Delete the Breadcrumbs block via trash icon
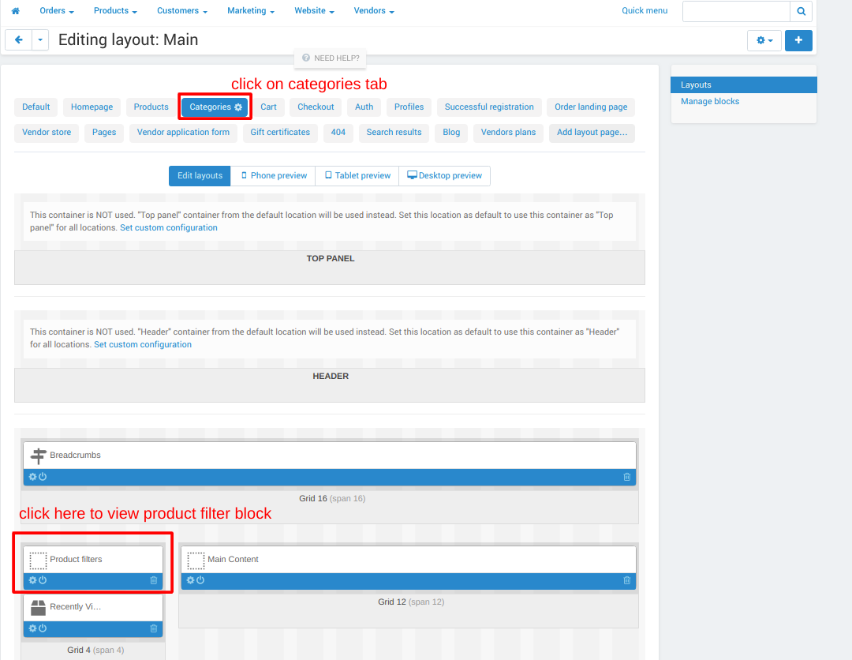Image resolution: width=852 pixels, height=660 pixels. pyautogui.click(x=627, y=477)
